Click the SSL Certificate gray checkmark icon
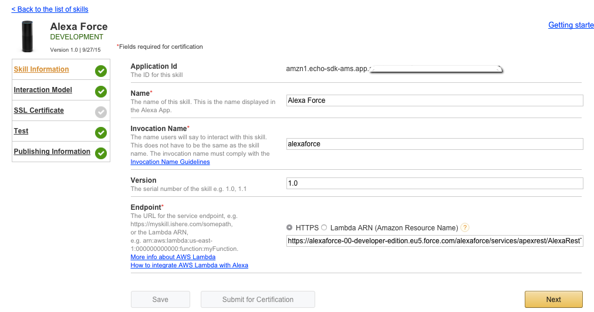This screenshot has height=312, width=594. pyautogui.click(x=101, y=112)
